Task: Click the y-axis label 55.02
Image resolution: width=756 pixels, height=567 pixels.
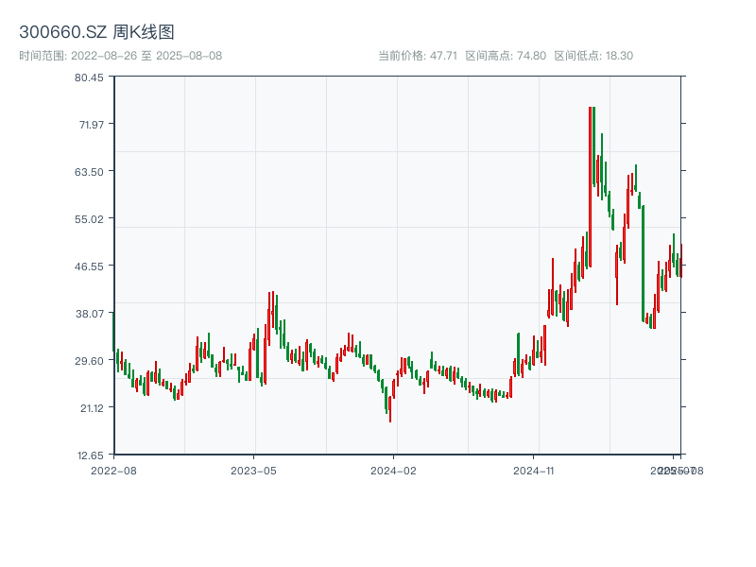Action: [89, 219]
